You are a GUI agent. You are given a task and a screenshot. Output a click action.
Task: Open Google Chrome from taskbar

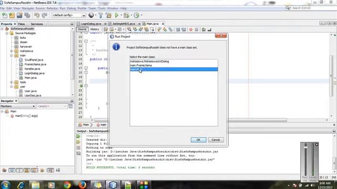click(67, 185)
